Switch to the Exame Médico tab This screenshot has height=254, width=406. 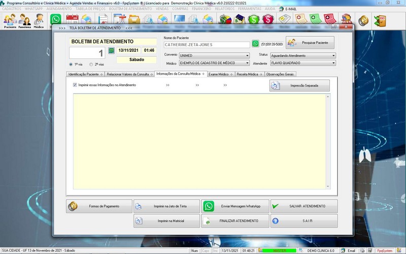tap(220, 74)
